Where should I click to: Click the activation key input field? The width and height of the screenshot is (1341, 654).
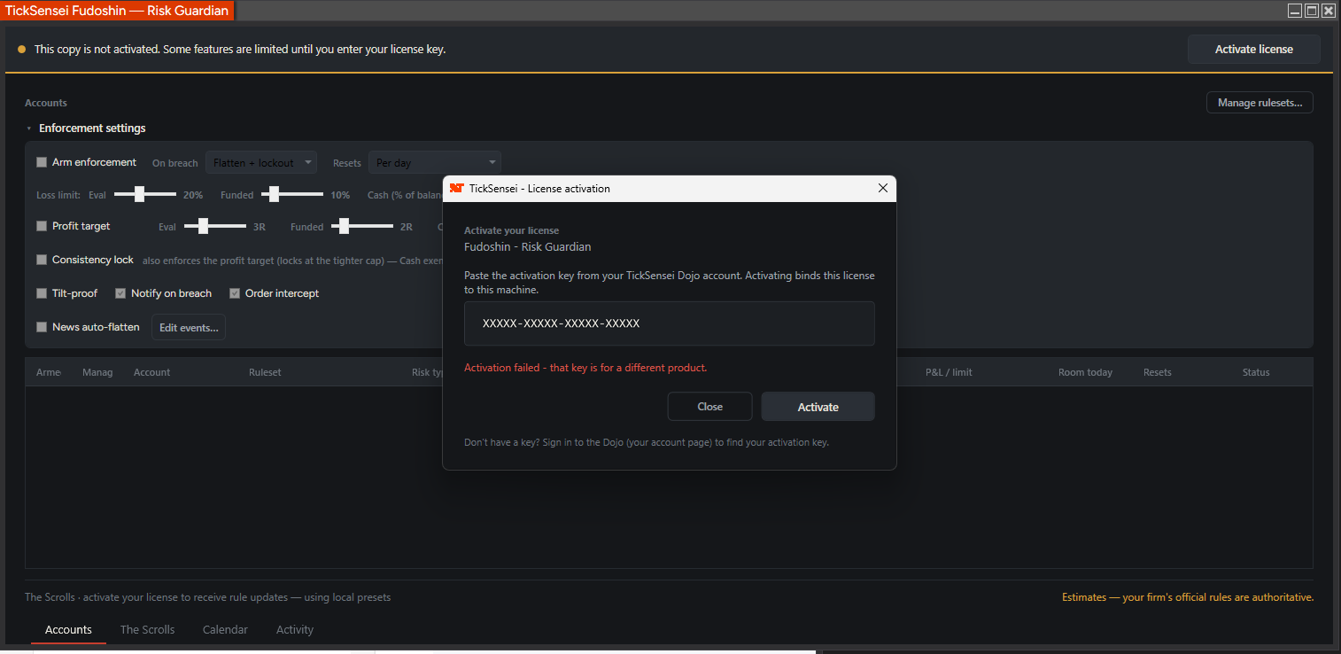(x=670, y=323)
